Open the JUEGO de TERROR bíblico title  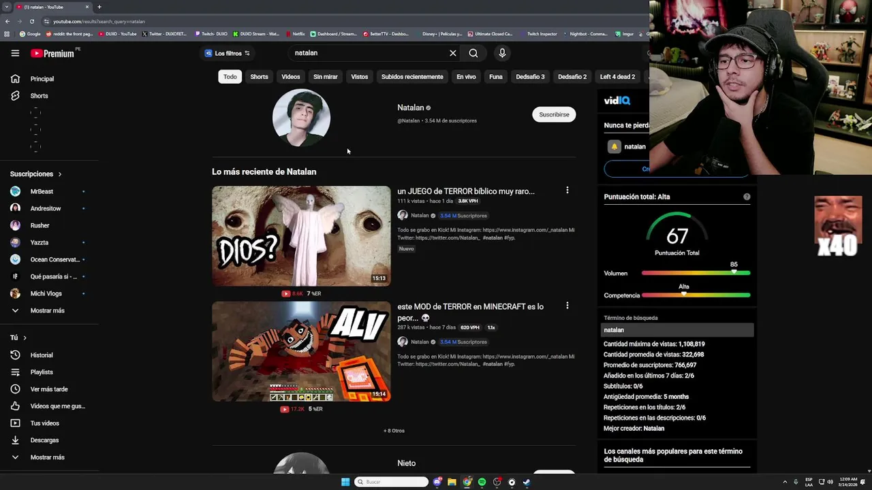(x=466, y=191)
